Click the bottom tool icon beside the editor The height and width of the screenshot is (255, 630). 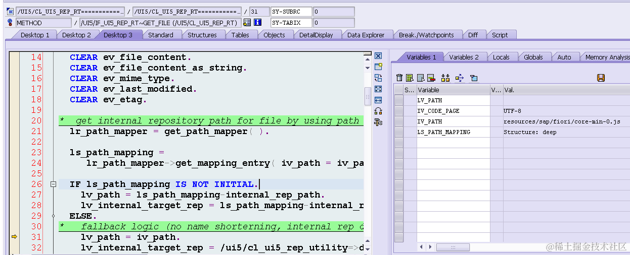coord(378,122)
